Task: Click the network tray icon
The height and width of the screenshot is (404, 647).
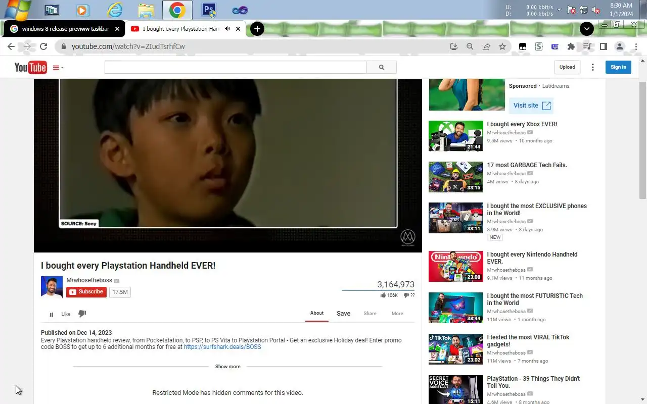Action: click(x=584, y=10)
